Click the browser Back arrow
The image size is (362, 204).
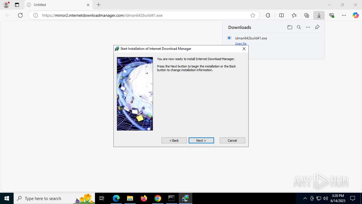8,15
